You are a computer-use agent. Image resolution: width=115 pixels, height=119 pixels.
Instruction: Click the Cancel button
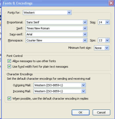click(x=101, y=112)
